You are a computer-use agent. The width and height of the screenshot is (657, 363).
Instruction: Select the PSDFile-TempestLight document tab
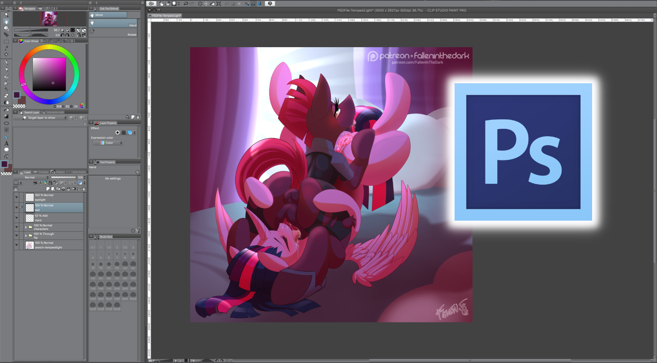[x=165, y=16]
